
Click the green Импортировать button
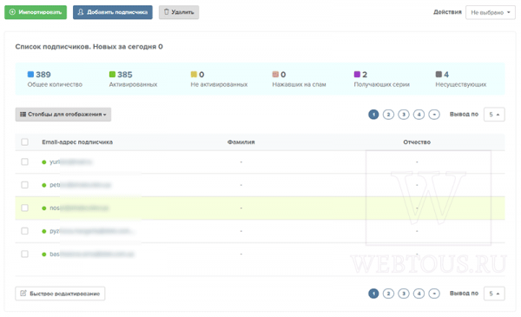pos(36,12)
